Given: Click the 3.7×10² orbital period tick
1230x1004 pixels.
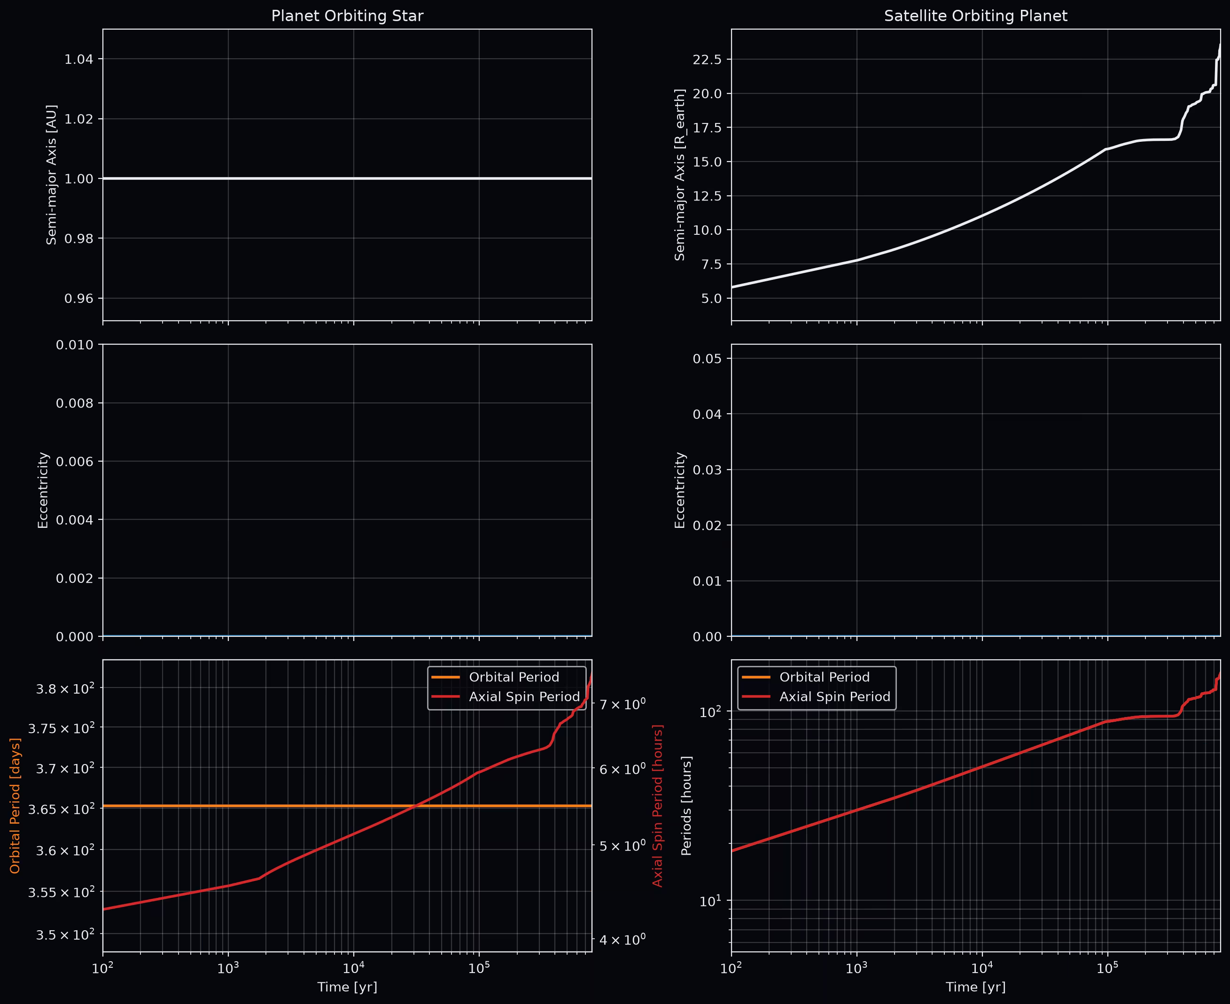Looking at the screenshot, I should [x=65, y=768].
